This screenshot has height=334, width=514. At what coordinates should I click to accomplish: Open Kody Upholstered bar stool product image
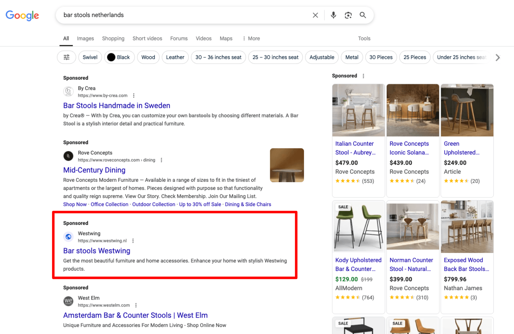pos(358,227)
